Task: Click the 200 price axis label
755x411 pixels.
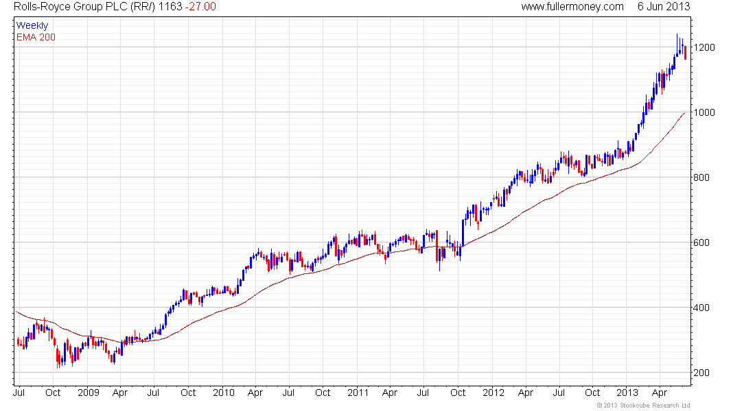Action: (701, 373)
